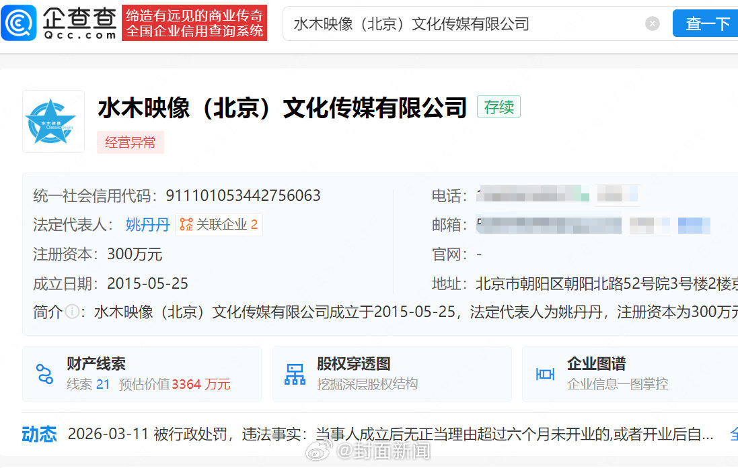Screen dimensions: 738x468
Task: Open the 2026-03-11 被行政处罚 news item
Action: 390,434
